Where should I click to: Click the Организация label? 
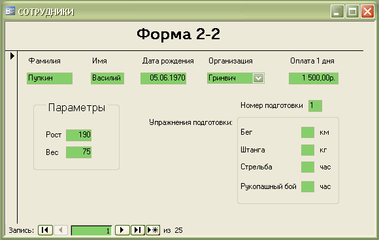coord(231,61)
